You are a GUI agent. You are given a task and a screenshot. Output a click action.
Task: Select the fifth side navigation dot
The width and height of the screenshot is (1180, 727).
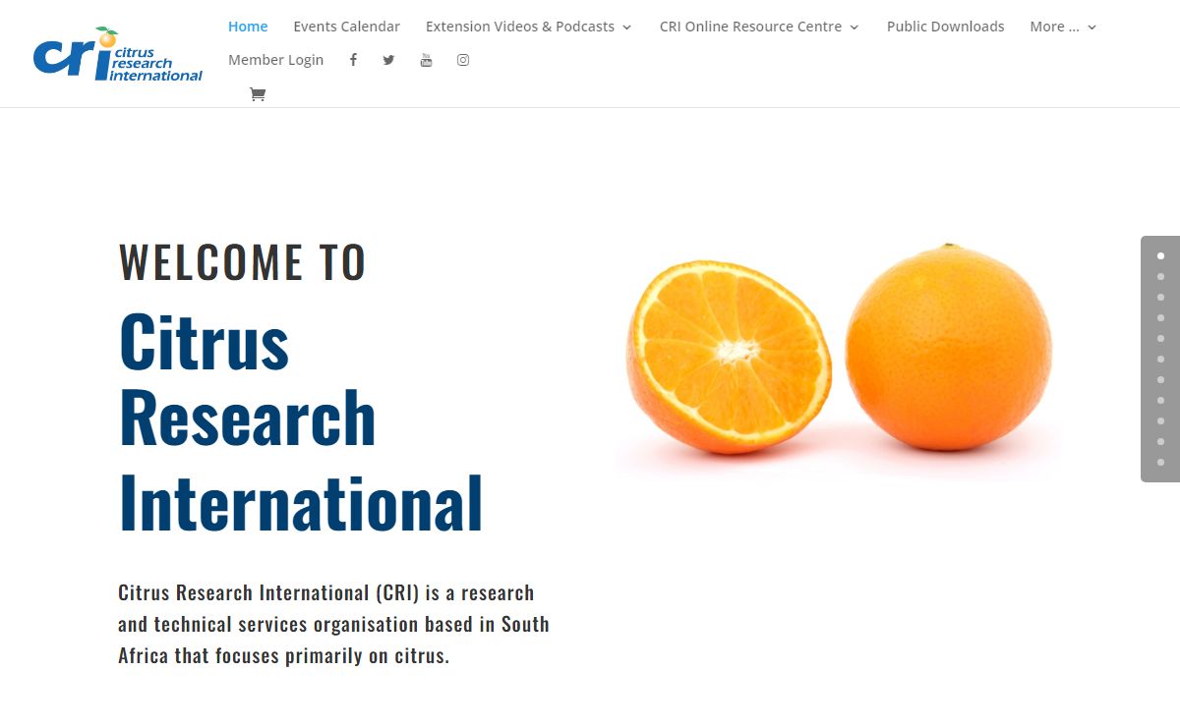(1160, 338)
